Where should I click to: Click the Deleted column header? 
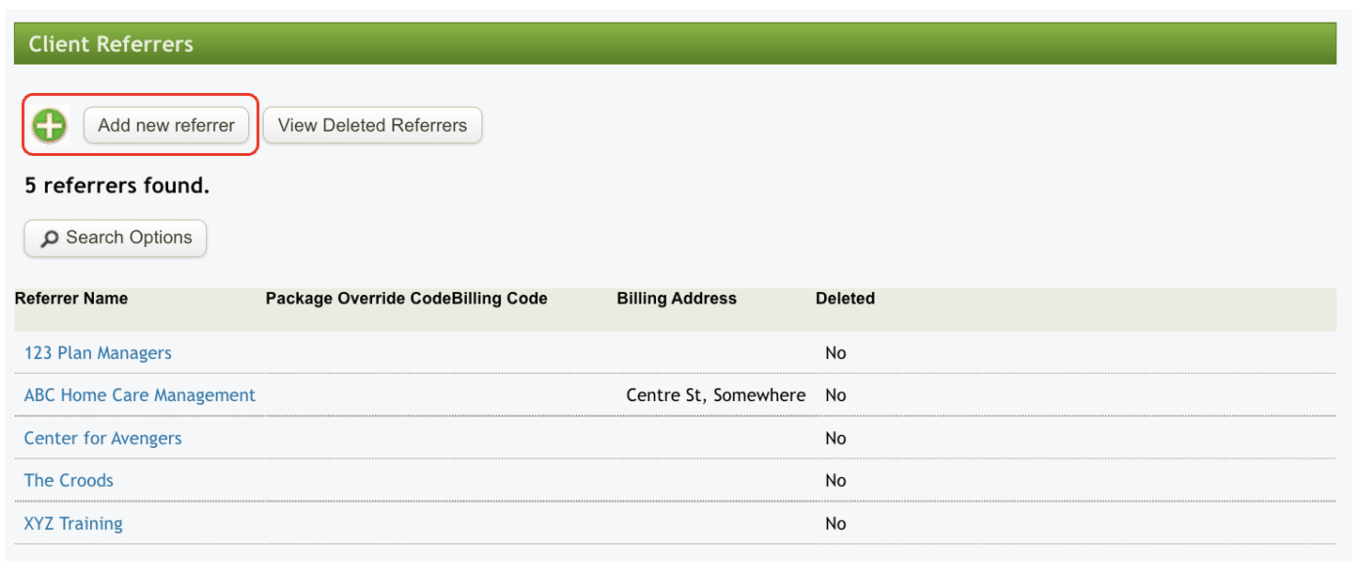point(845,299)
